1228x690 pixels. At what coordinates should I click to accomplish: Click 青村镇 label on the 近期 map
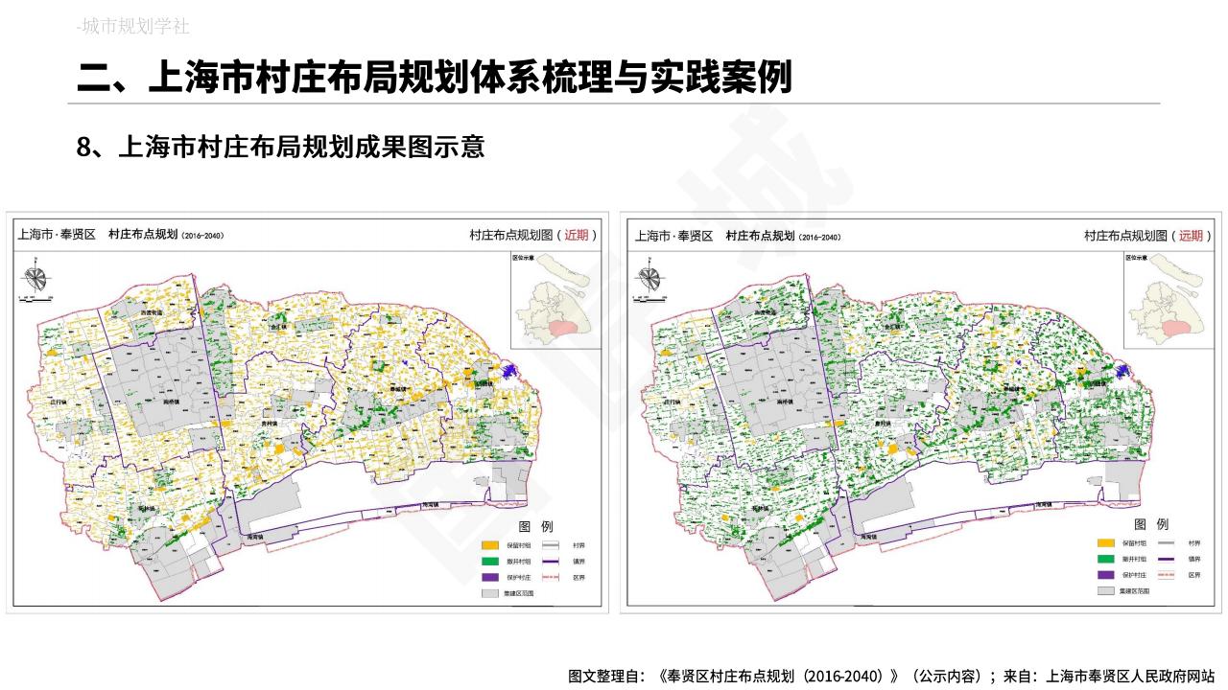click(270, 422)
